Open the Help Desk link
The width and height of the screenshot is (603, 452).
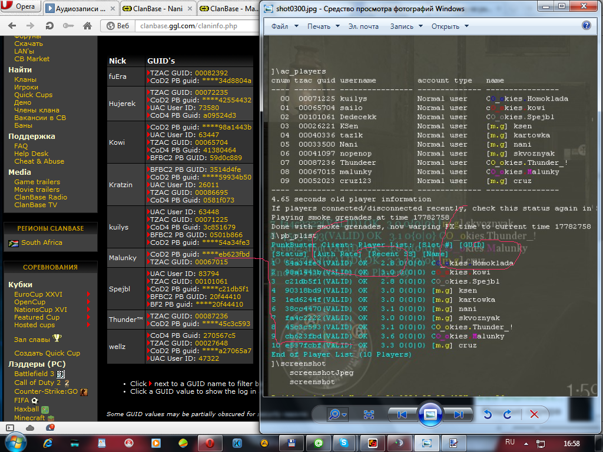tap(31, 154)
